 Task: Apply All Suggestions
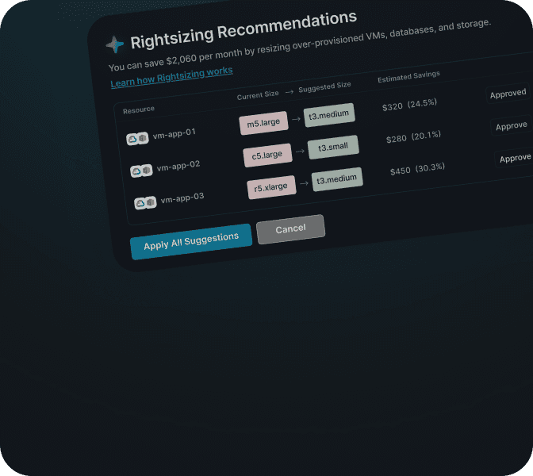(191, 241)
